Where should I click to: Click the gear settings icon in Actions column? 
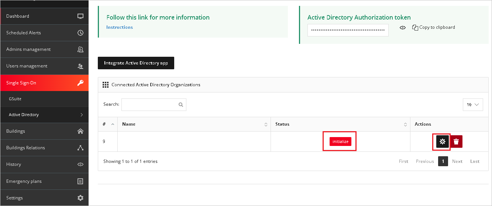[443, 142]
